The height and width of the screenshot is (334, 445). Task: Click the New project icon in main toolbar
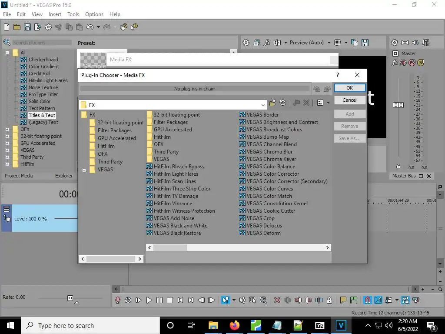[x=7, y=27]
